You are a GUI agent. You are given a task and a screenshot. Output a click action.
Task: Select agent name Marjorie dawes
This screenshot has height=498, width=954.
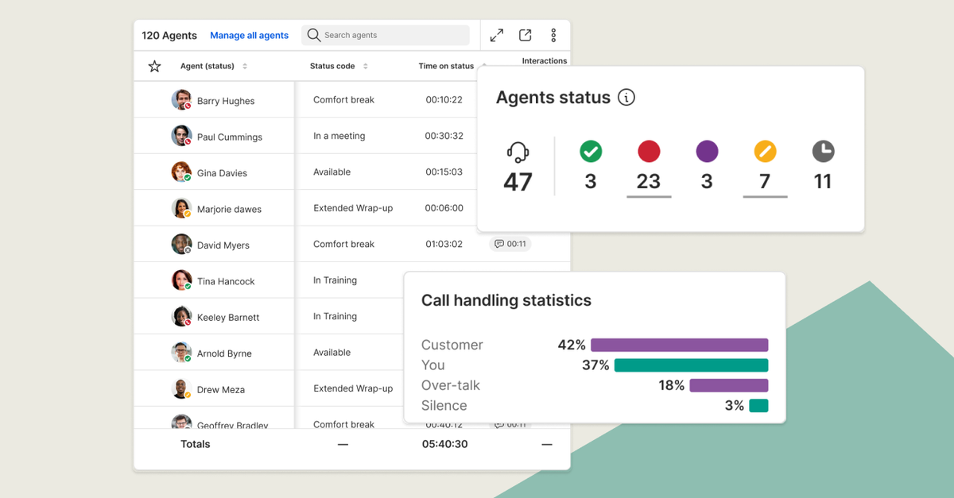[x=229, y=209]
